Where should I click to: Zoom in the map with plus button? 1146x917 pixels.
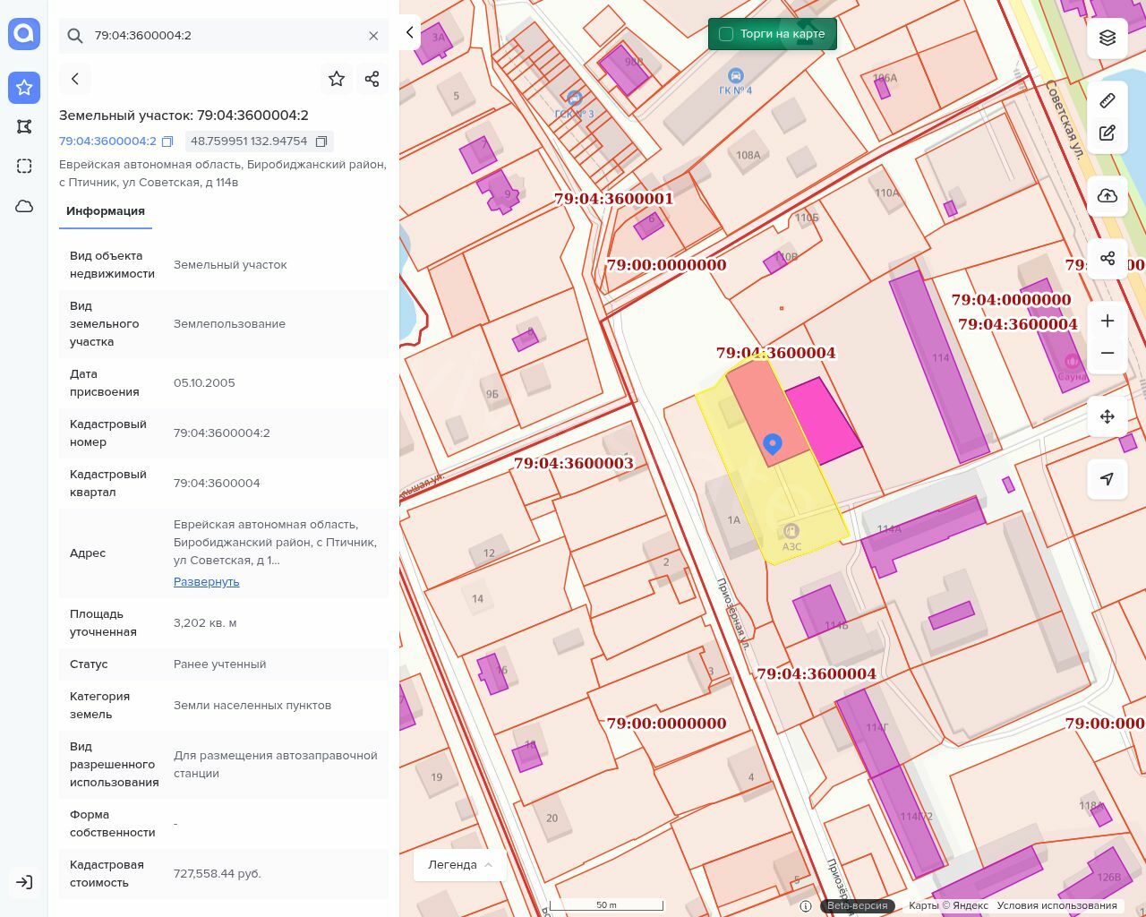point(1108,321)
